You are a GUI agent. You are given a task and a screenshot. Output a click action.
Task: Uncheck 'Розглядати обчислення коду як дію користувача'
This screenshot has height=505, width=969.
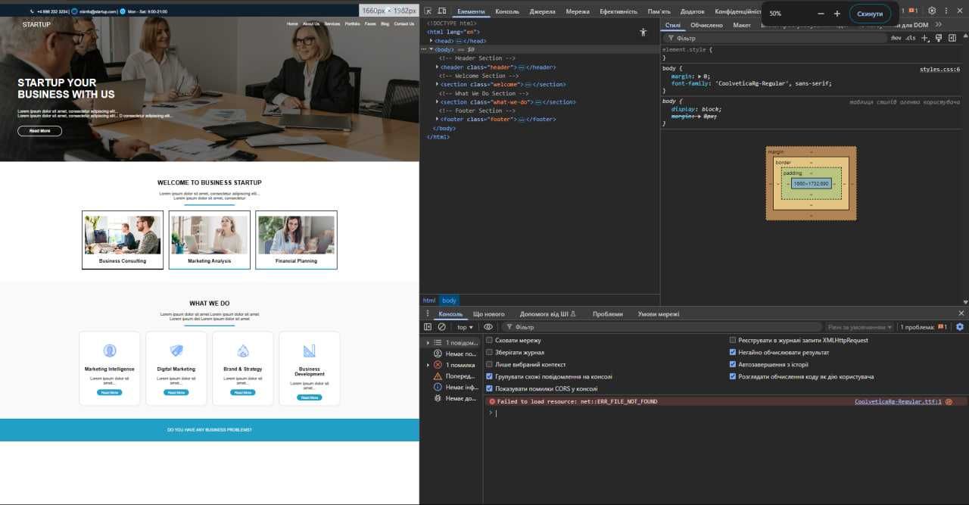(732, 376)
